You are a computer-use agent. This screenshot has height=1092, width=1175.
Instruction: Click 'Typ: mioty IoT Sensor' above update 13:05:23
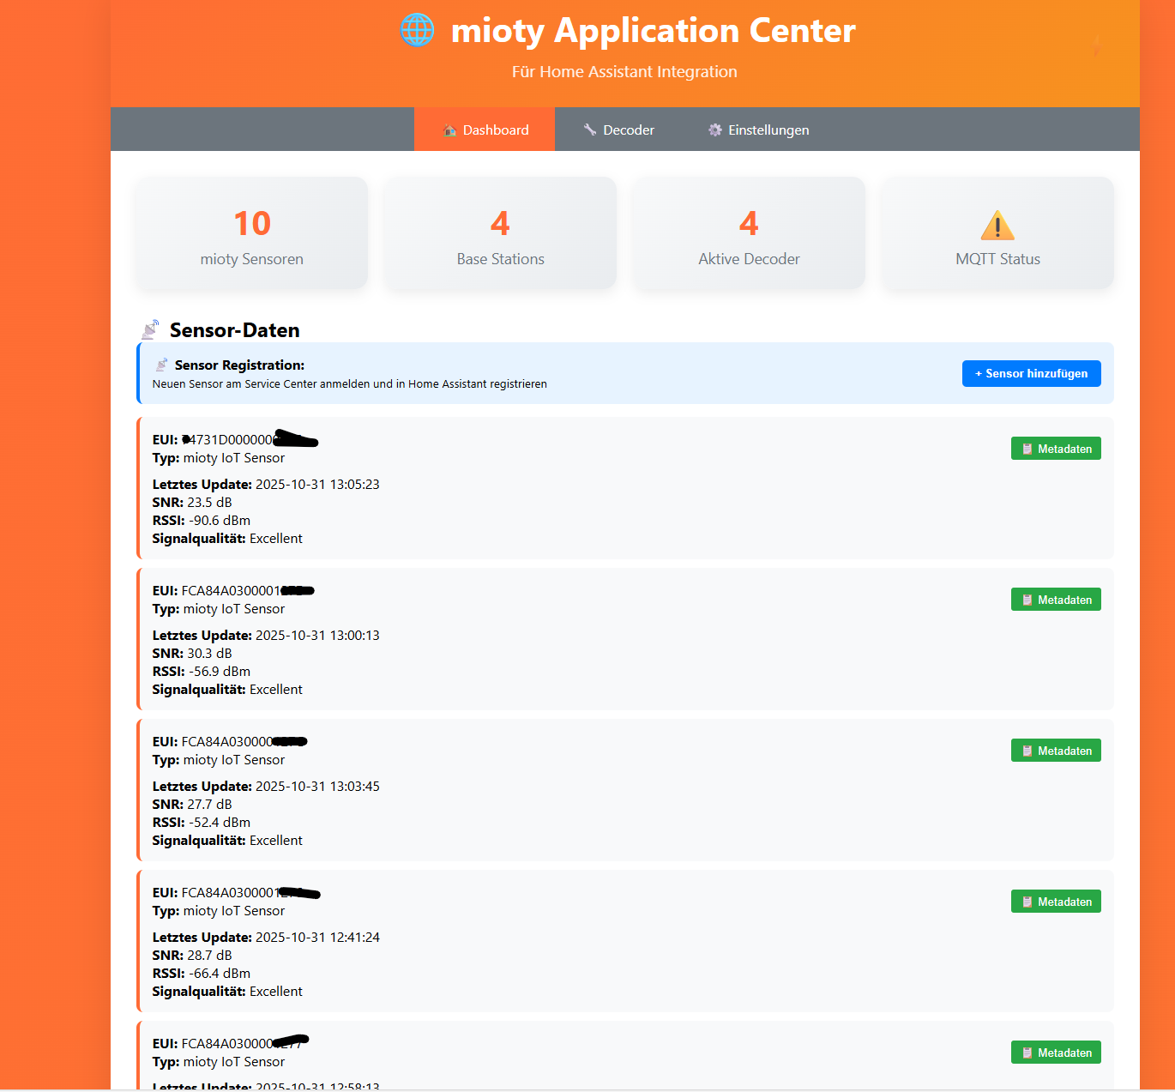tap(219, 458)
